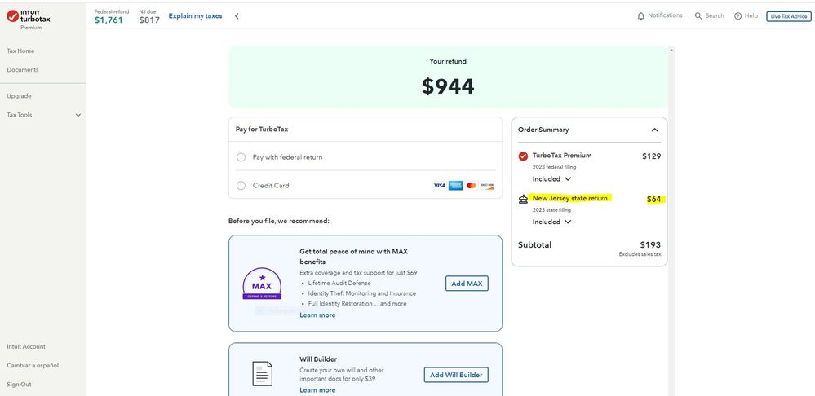Click the $944 refund total
The height and width of the screenshot is (396, 815).
[x=448, y=86]
